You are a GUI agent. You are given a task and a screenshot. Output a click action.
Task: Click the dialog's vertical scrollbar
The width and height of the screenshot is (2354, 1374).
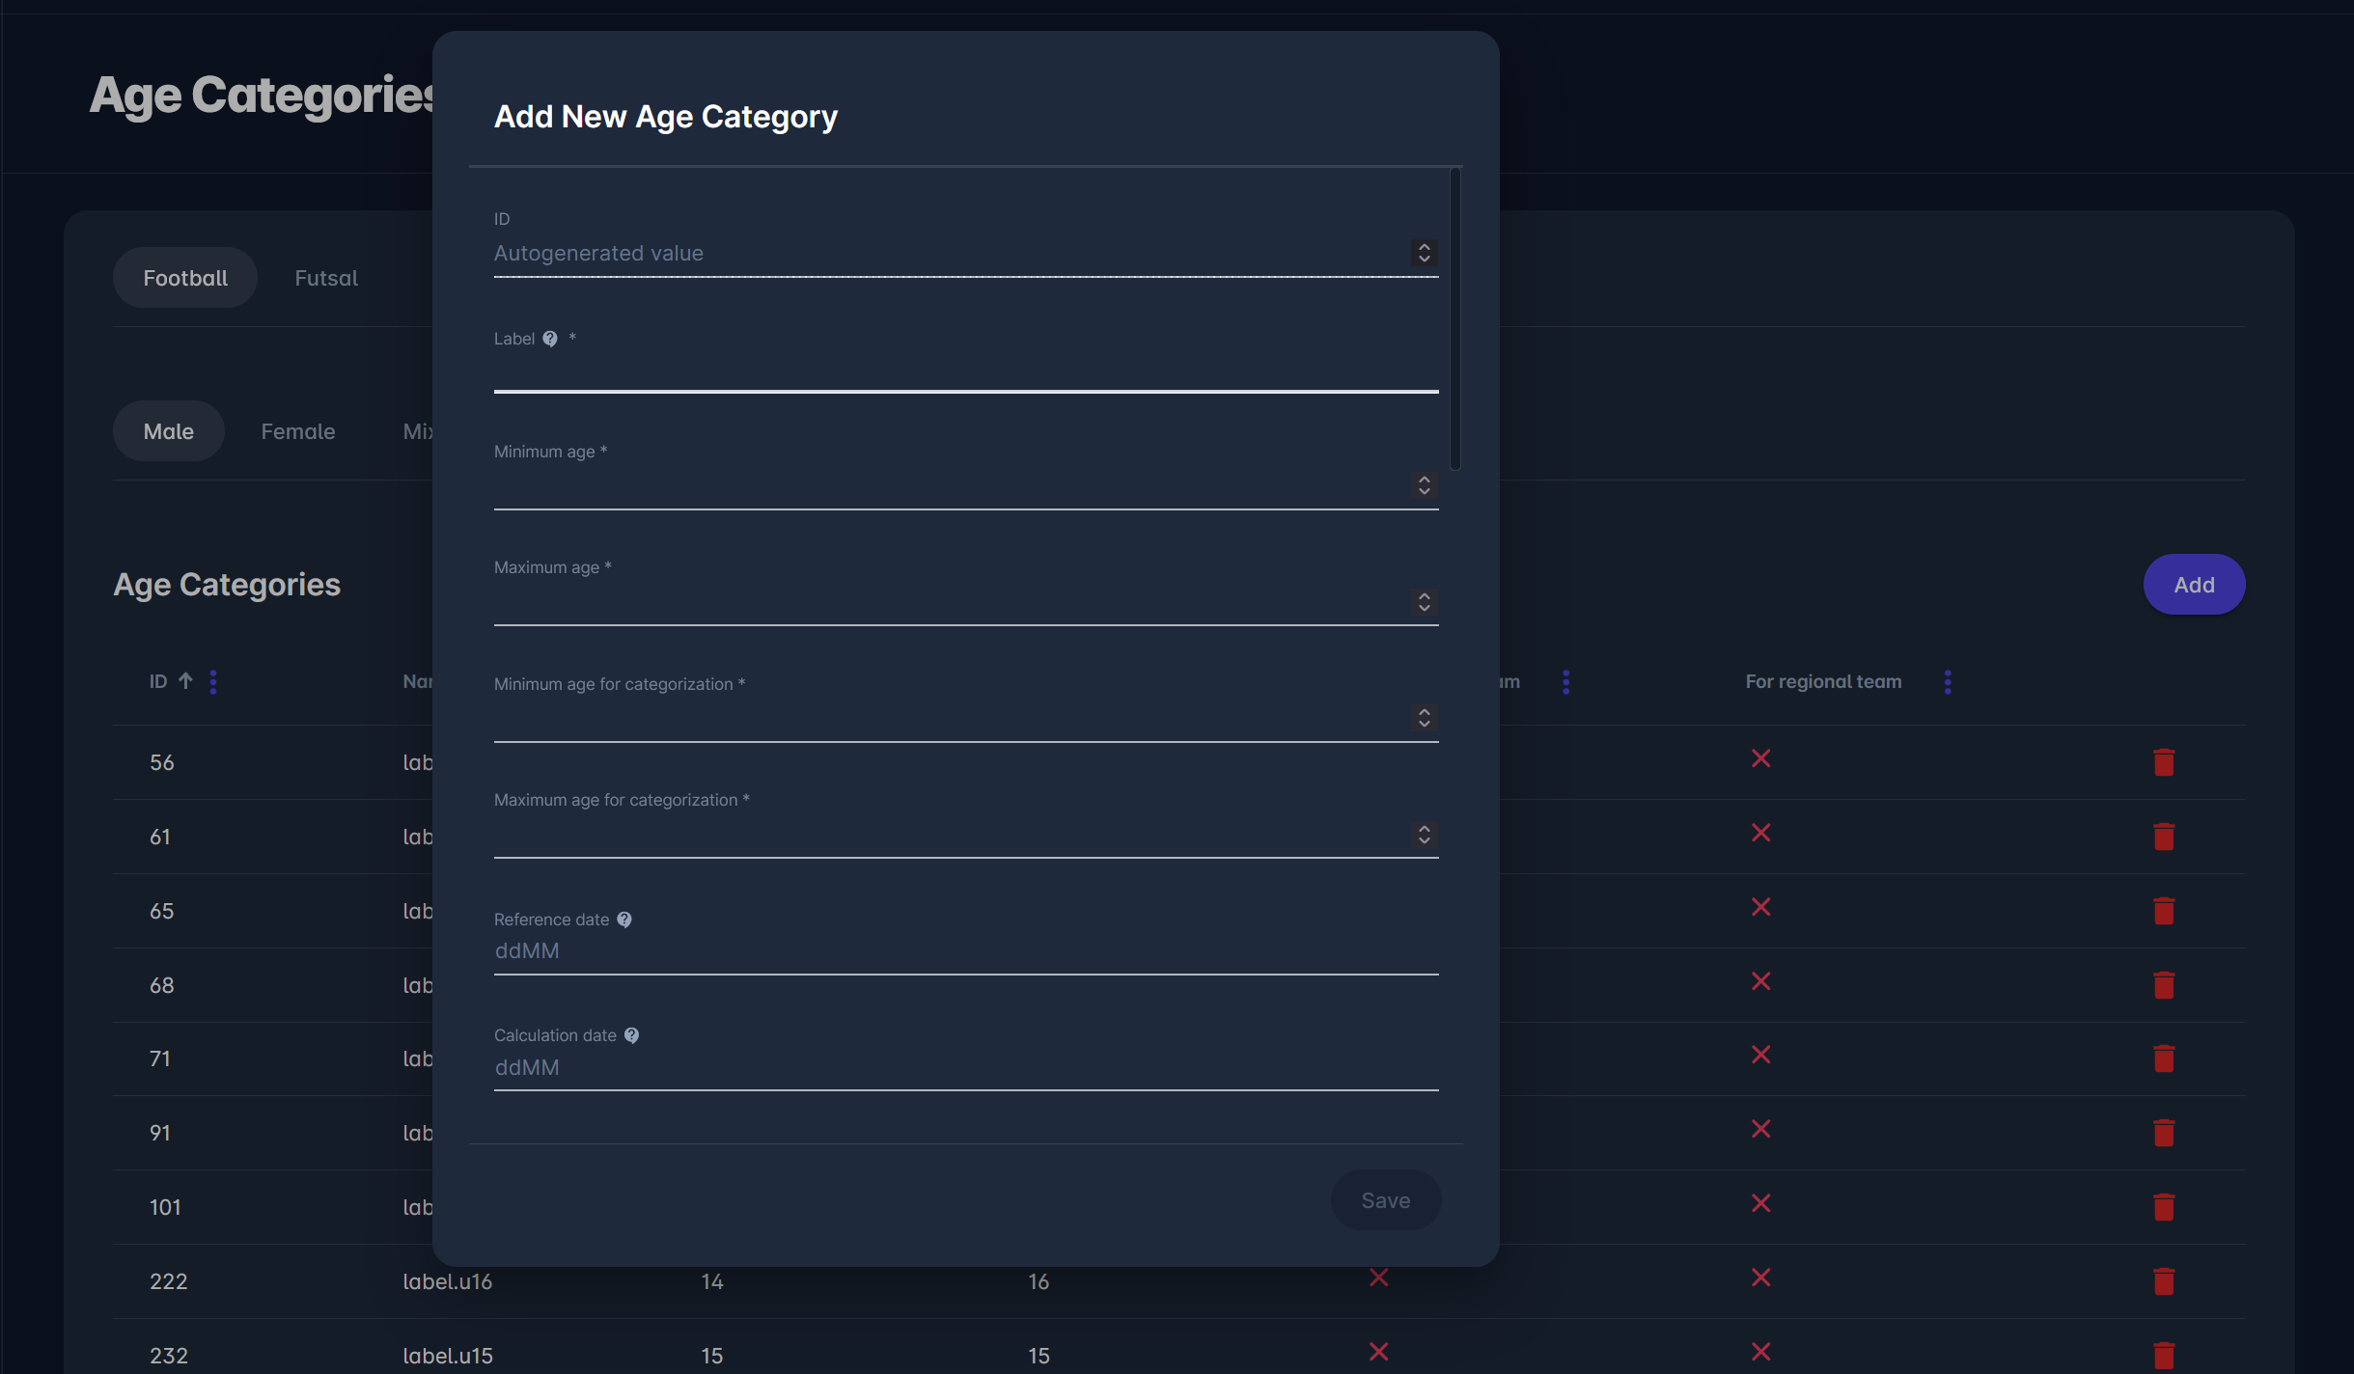click(x=1455, y=318)
